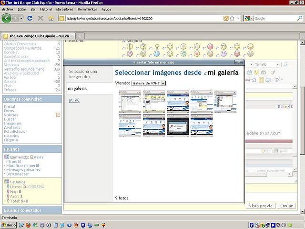The height and width of the screenshot is (229, 305).
Task: Click the Vista previa button
Action: (x=261, y=206)
